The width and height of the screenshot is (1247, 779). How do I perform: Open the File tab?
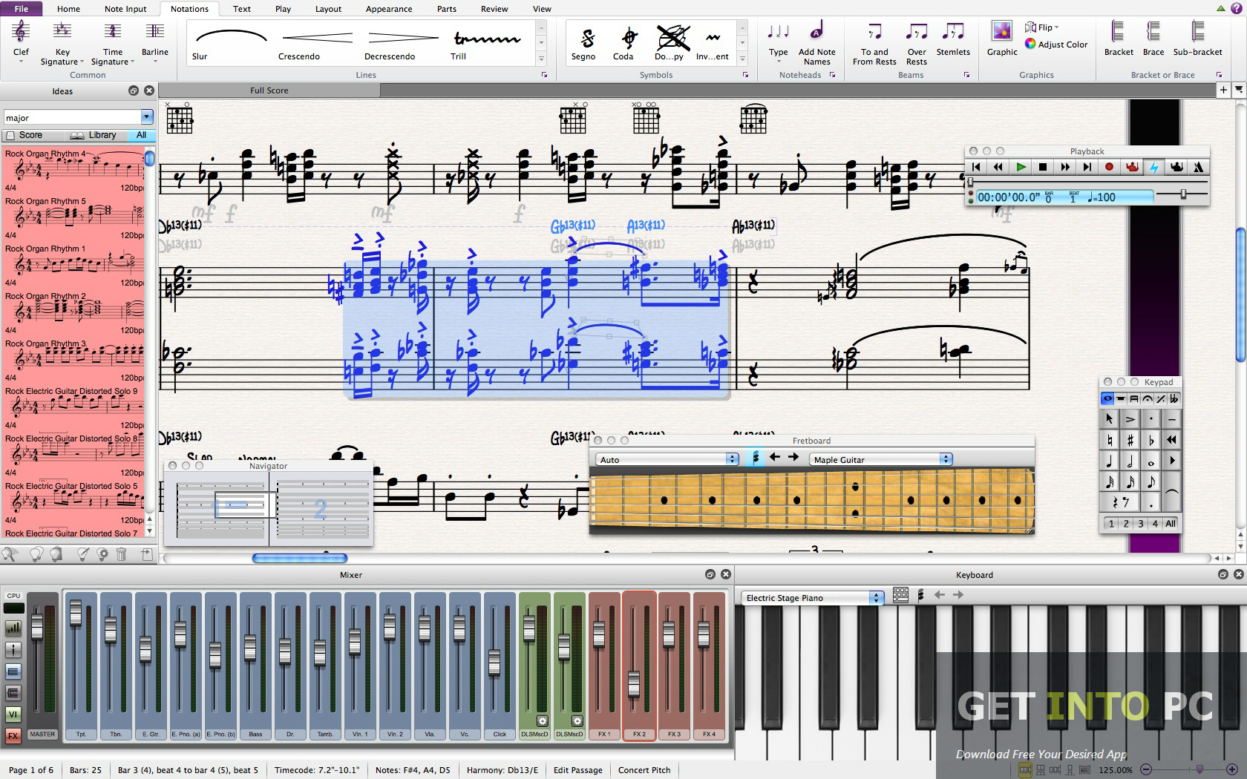(x=22, y=9)
